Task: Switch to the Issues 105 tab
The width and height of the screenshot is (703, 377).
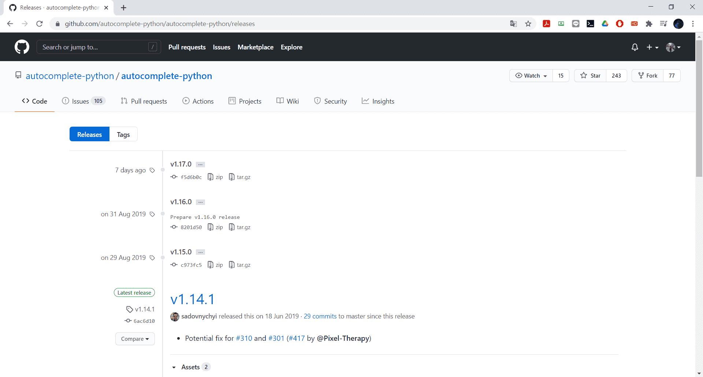Action: click(83, 101)
